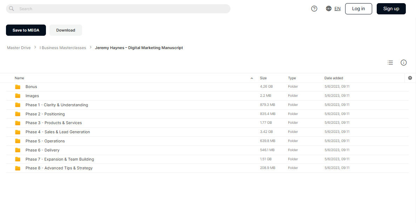The width and height of the screenshot is (416, 223).
Task: Open the help question mark icon
Action: point(314,9)
